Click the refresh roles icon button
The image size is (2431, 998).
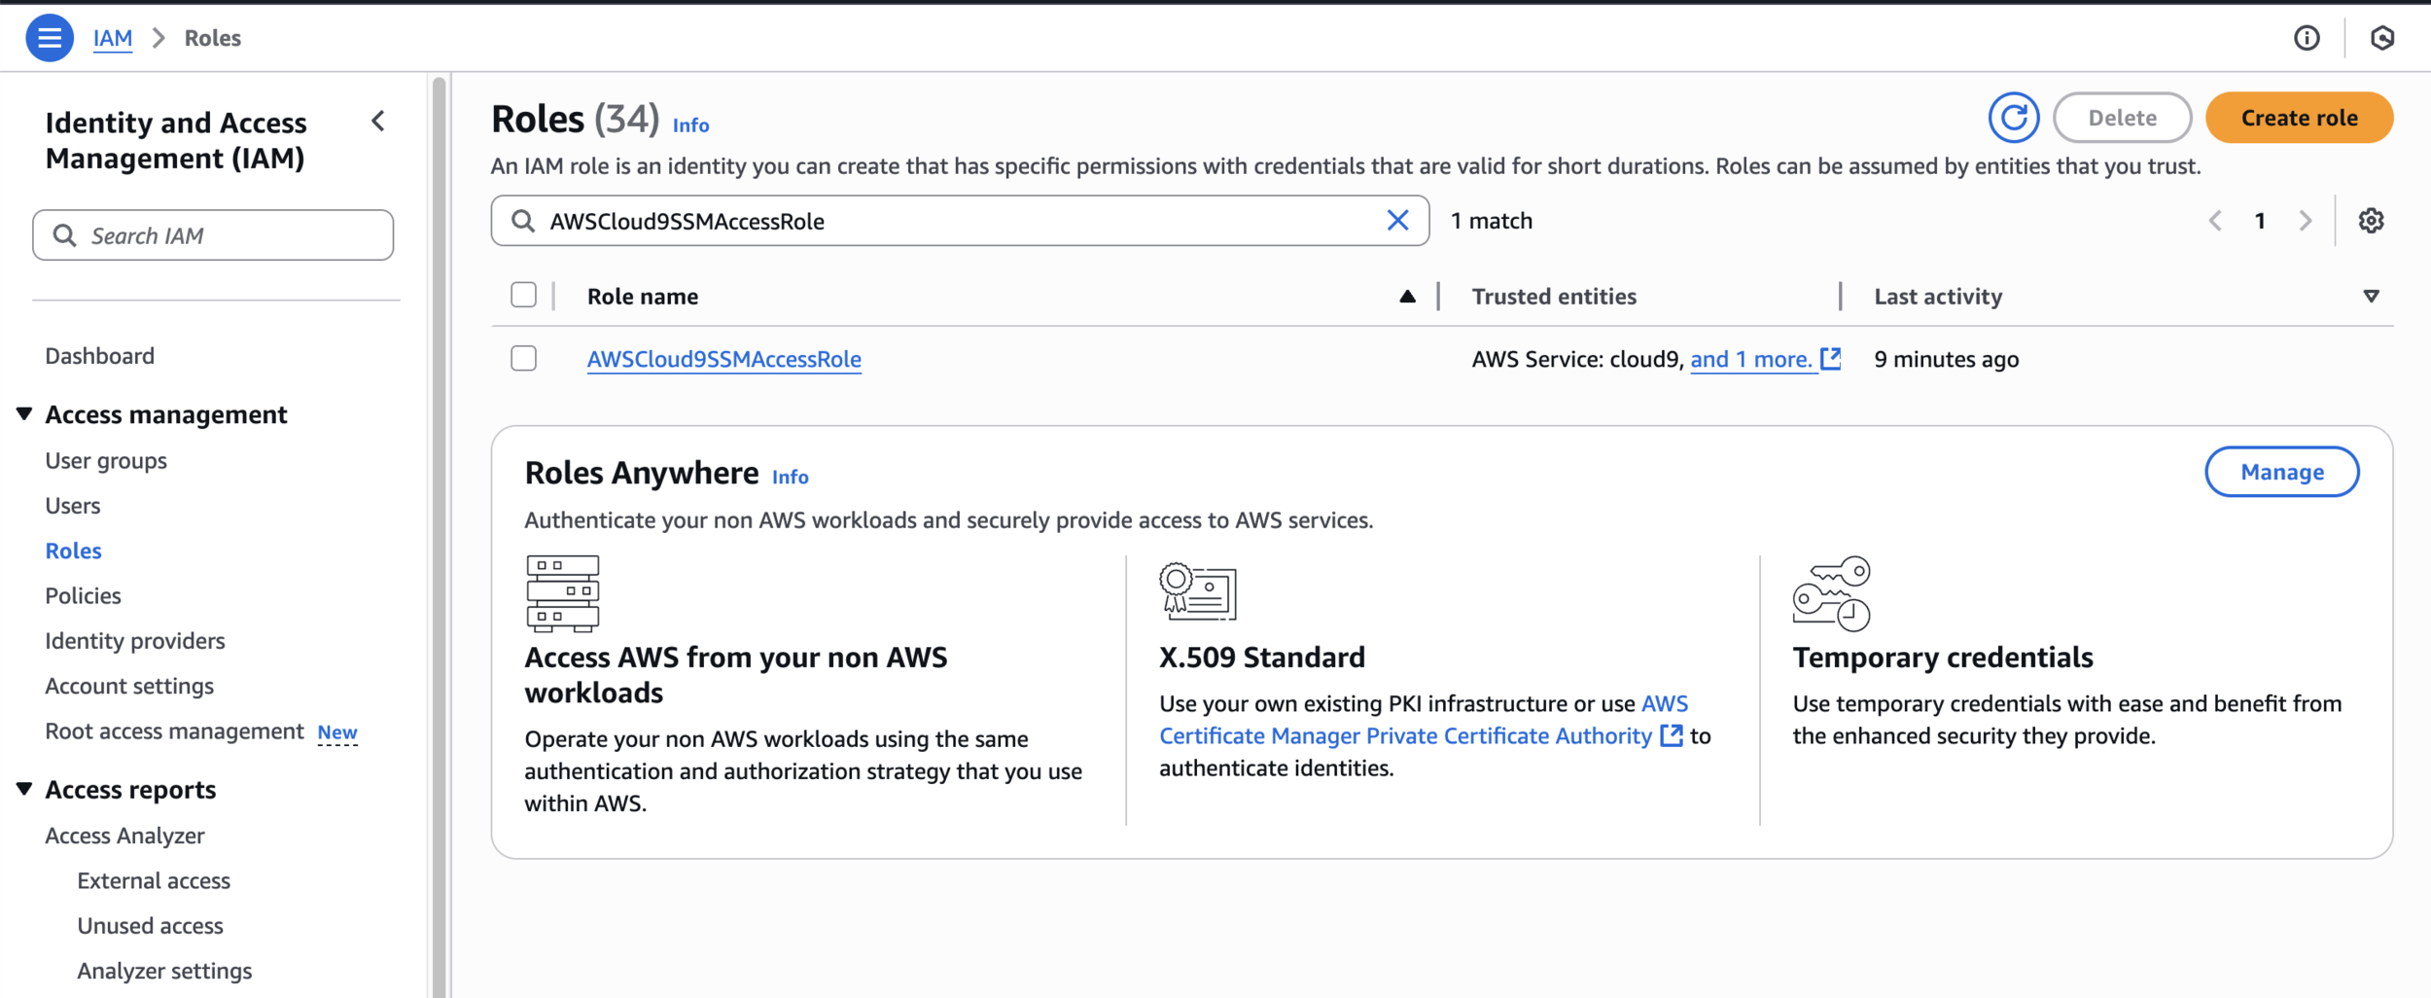point(2013,118)
